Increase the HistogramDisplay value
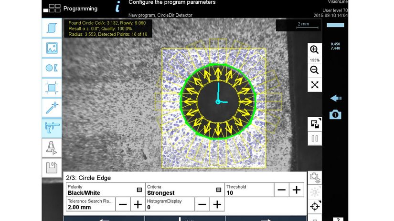The height and width of the screenshot is (221, 394). tap(217, 204)
